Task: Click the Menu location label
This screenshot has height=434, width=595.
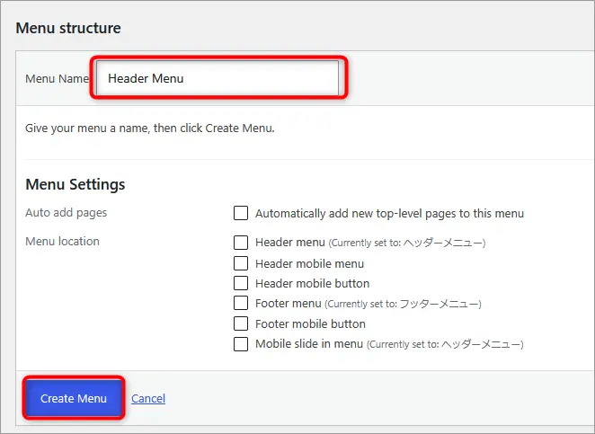Action: click(62, 242)
